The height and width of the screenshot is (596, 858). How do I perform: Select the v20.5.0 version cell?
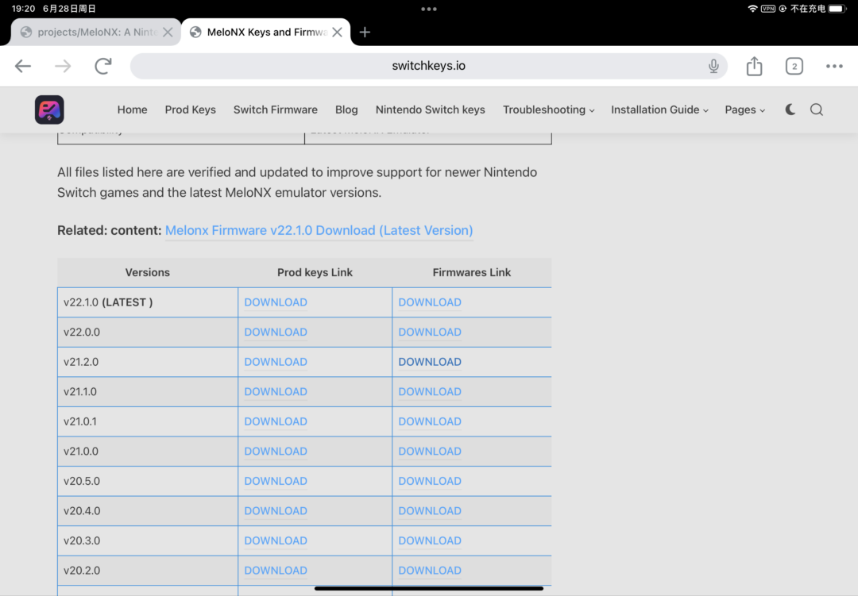148,481
